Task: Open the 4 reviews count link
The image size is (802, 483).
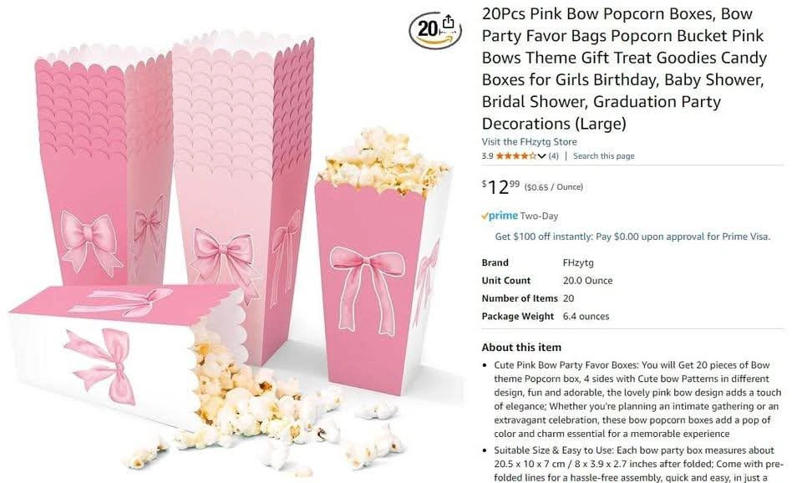Action: (553, 156)
